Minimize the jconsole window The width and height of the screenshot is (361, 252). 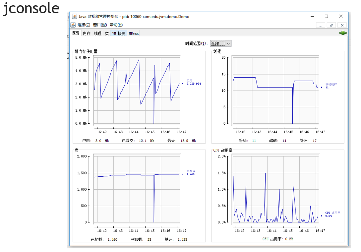pos(312,16)
